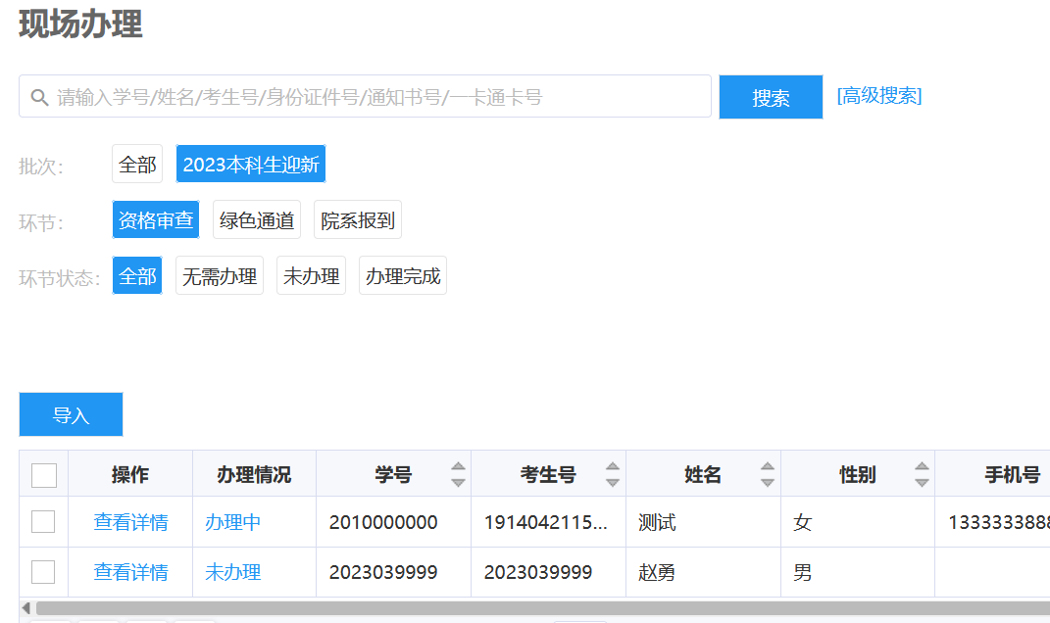This screenshot has height=623, width=1050.
Task: Click the 学号 column header
Action: [x=393, y=475]
